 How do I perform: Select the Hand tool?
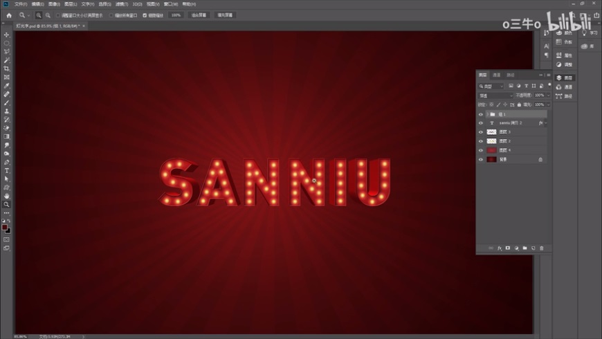point(7,196)
